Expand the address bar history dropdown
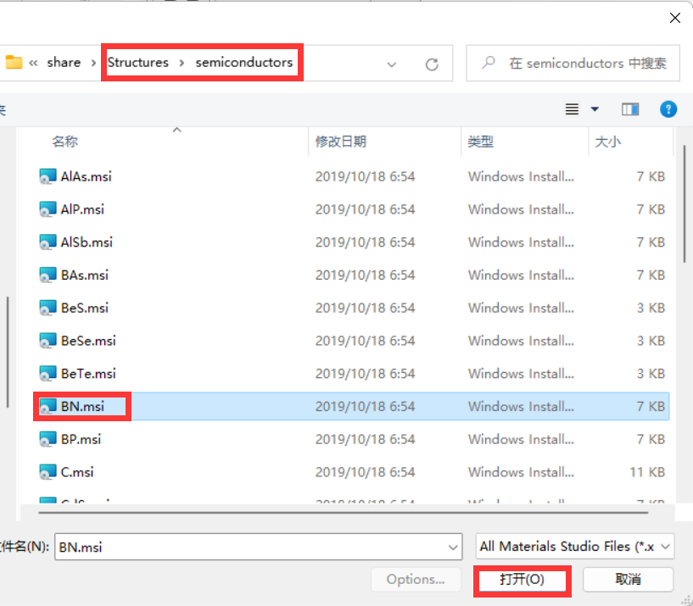This screenshot has height=606, width=693. (x=392, y=64)
